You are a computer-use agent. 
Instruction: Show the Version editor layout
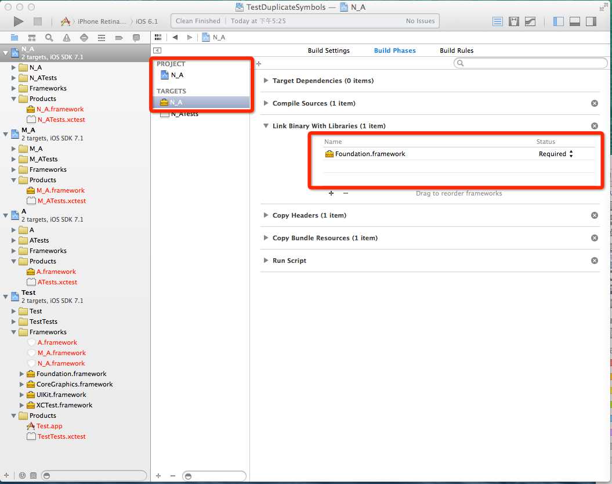[530, 21]
